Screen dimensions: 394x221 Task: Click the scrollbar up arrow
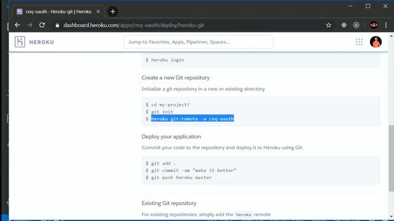(x=392, y=36)
